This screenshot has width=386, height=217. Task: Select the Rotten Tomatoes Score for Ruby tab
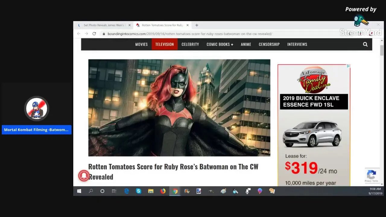162,25
